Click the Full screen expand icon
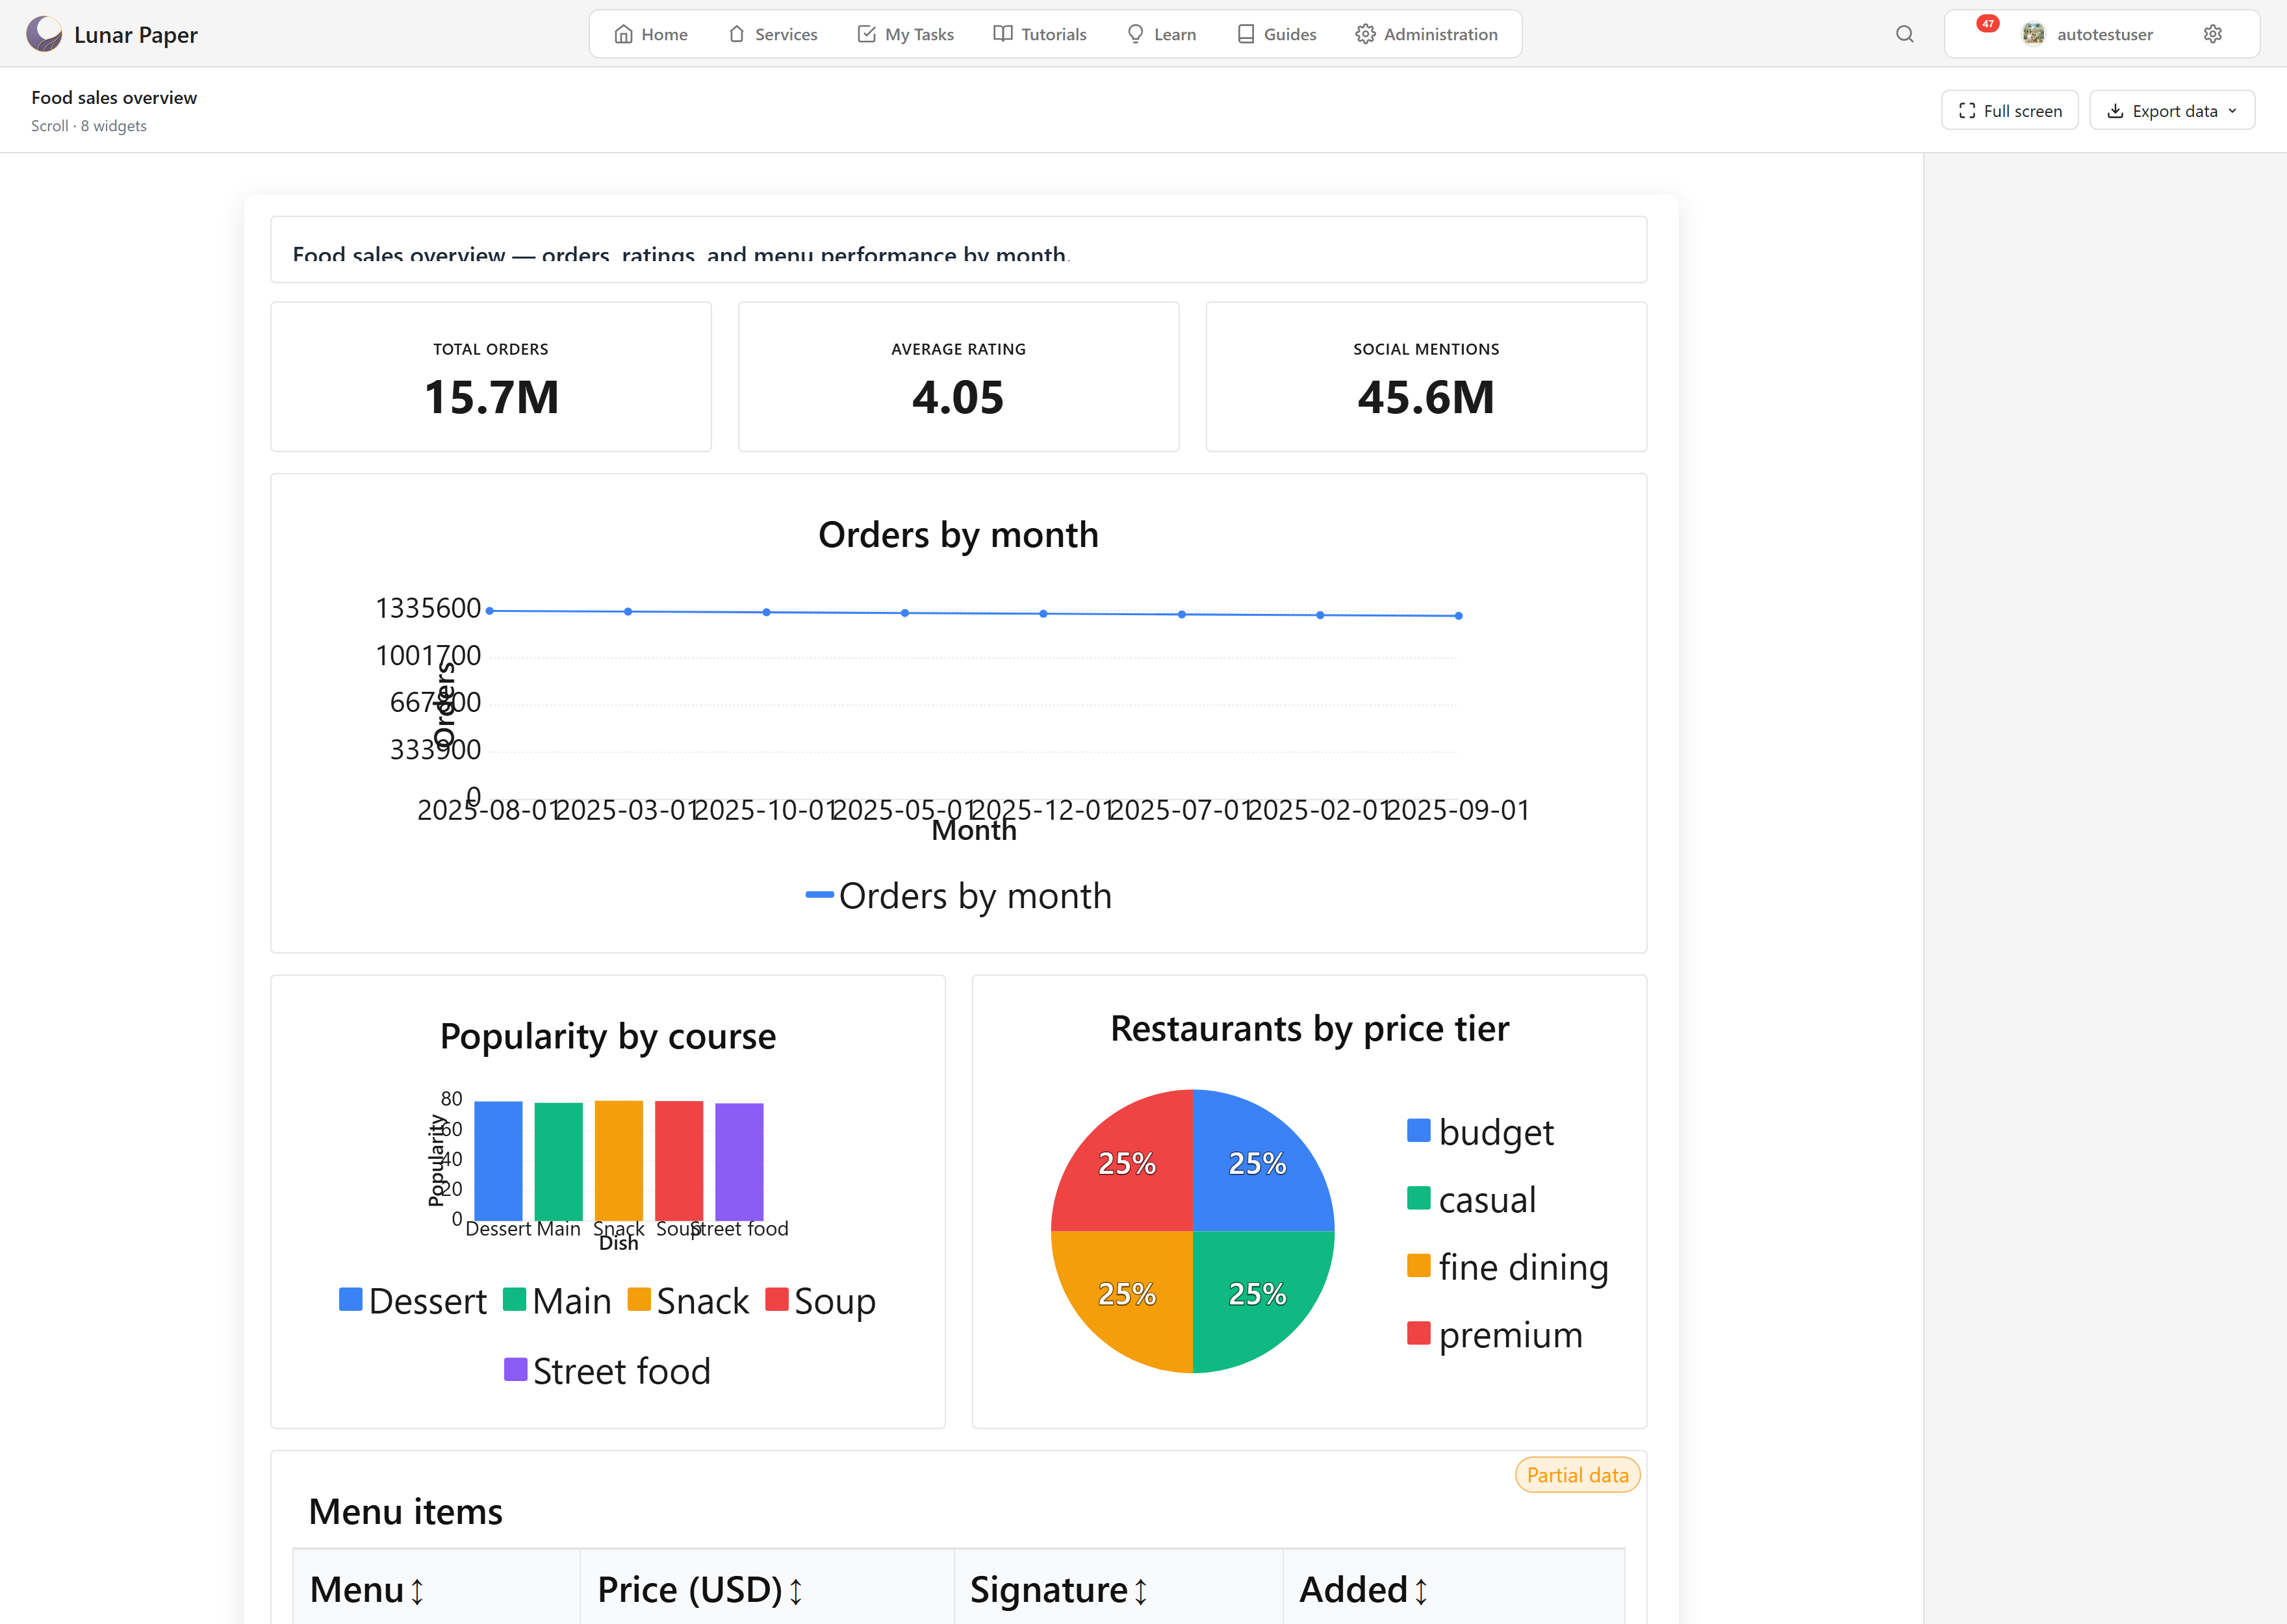 [x=1967, y=110]
